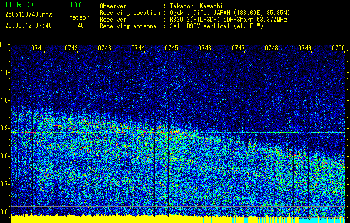Click the kHz axis unit label
The width and height of the screenshot is (350, 223).
[5, 45]
